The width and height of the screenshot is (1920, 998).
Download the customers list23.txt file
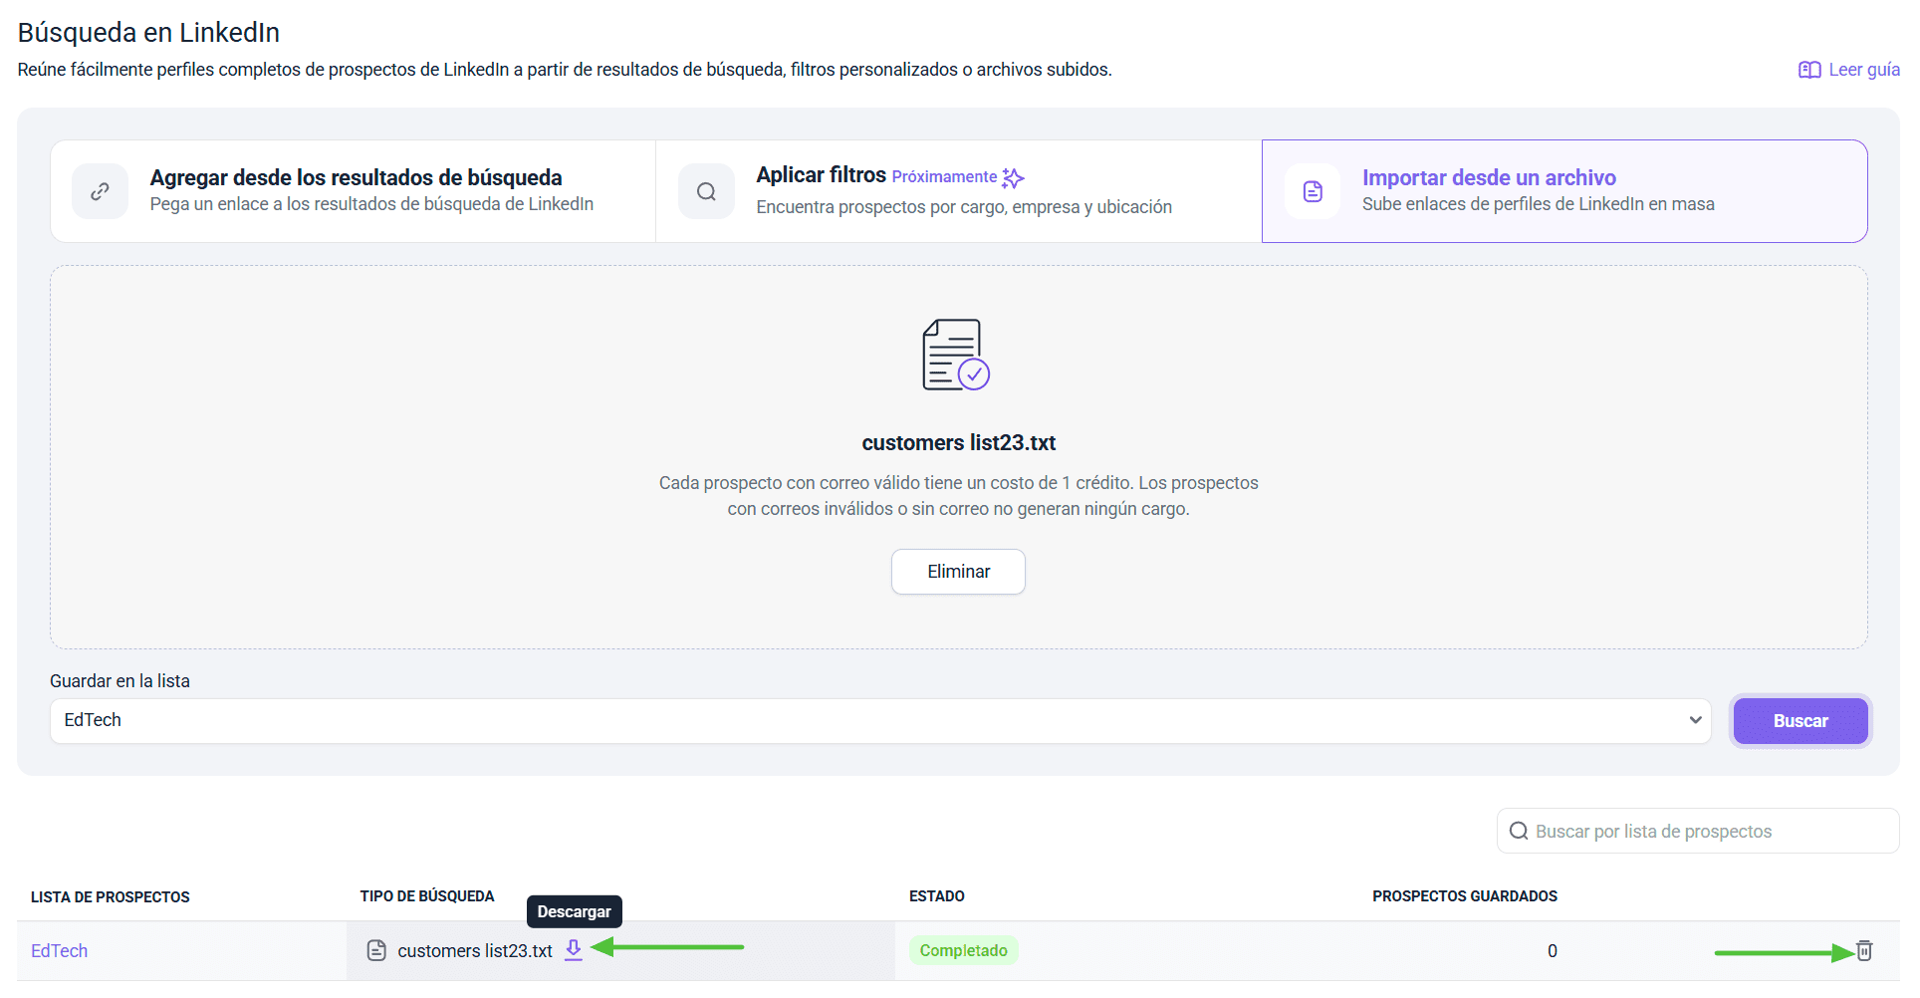(574, 949)
